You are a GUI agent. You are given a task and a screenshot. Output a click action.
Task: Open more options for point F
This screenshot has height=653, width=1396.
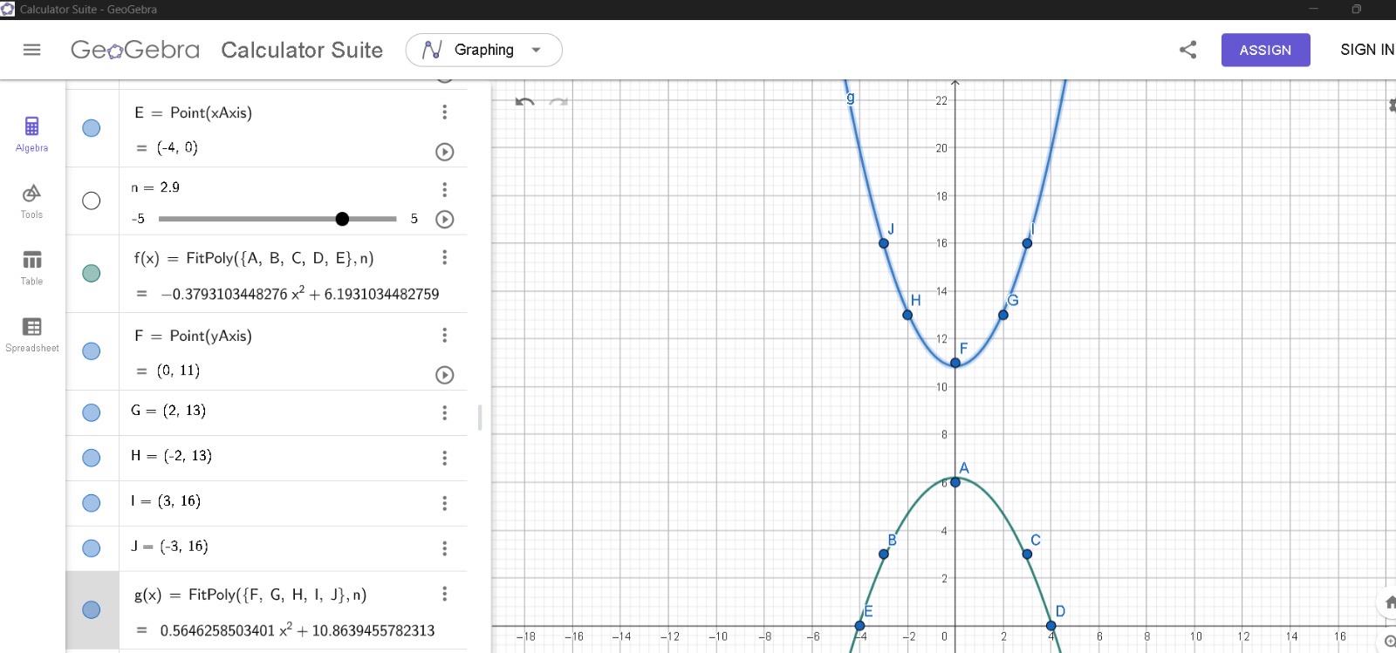click(444, 335)
